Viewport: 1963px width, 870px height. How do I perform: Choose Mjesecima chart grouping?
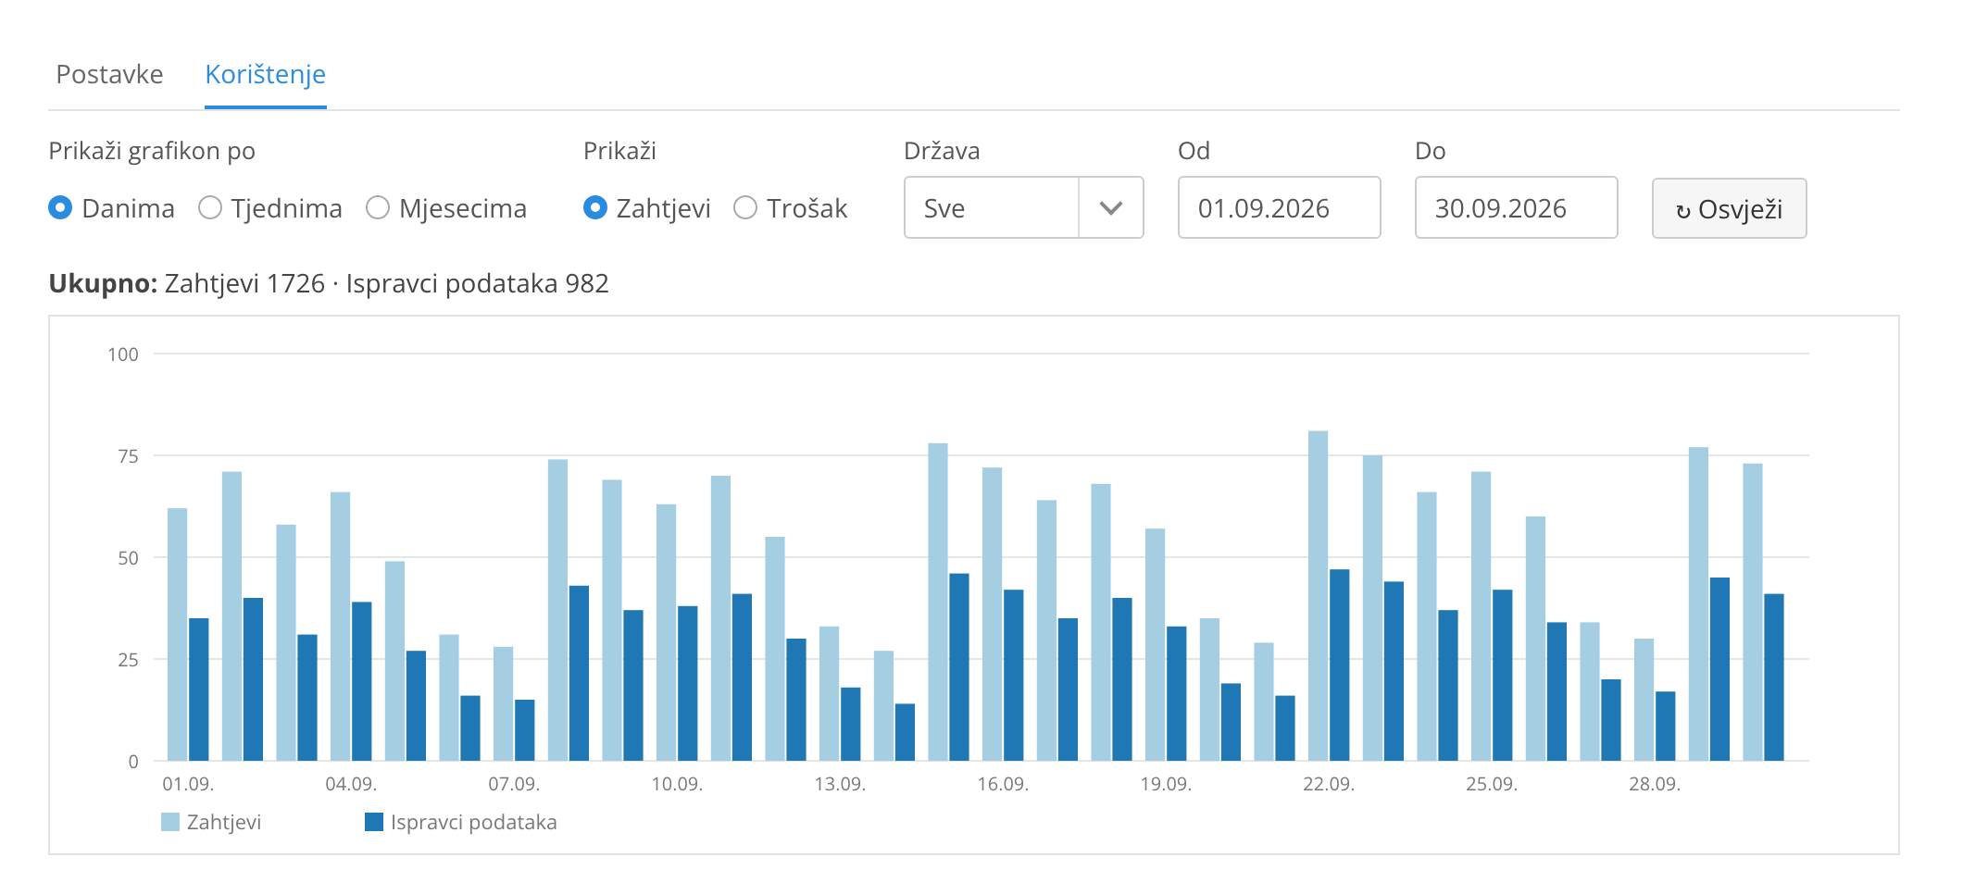(378, 207)
